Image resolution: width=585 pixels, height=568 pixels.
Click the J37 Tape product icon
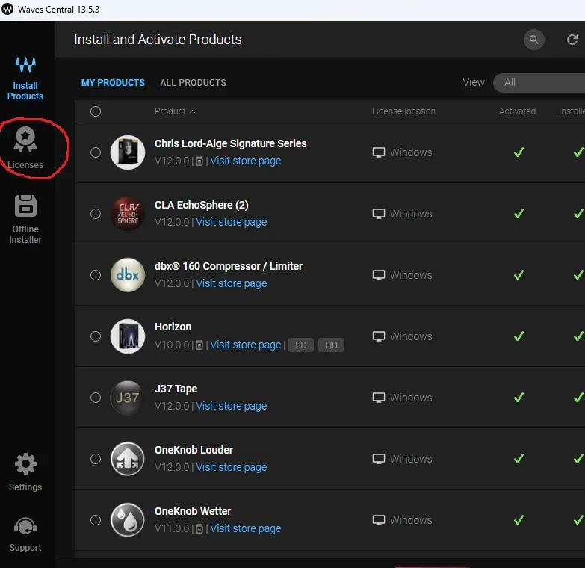128,398
